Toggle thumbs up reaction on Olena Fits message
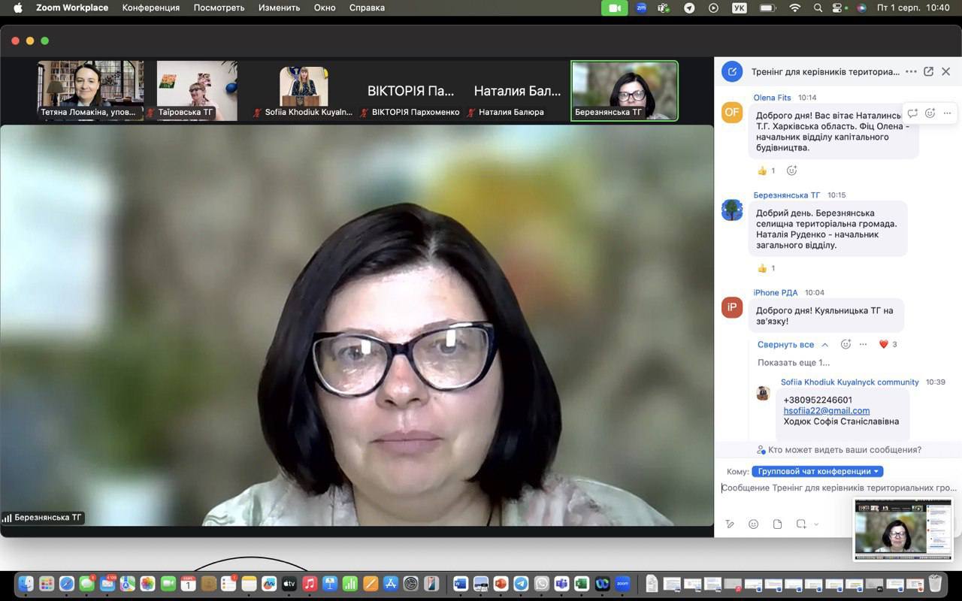Viewport: 962px width, 601px height. tap(766, 171)
